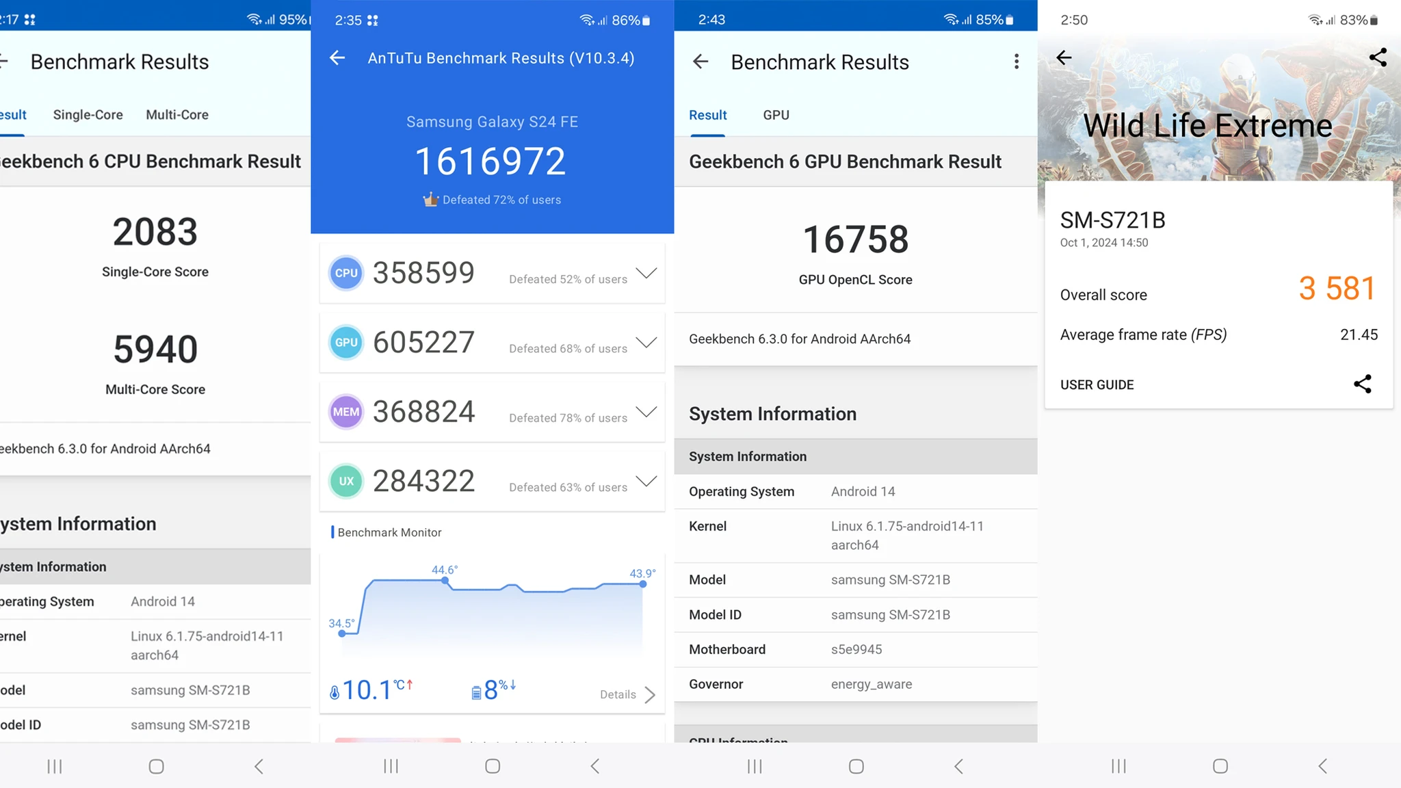Tap the CPU score badge icon
This screenshot has height=788, width=1401.
346,273
